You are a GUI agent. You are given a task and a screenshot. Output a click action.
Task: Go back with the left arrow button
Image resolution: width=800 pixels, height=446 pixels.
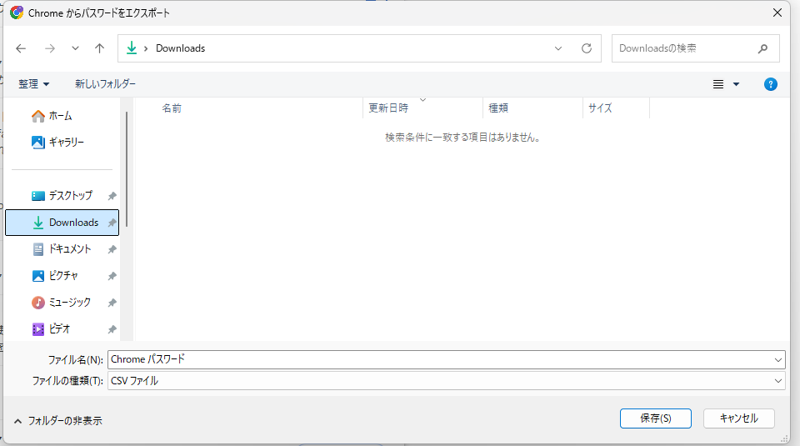click(21, 48)
